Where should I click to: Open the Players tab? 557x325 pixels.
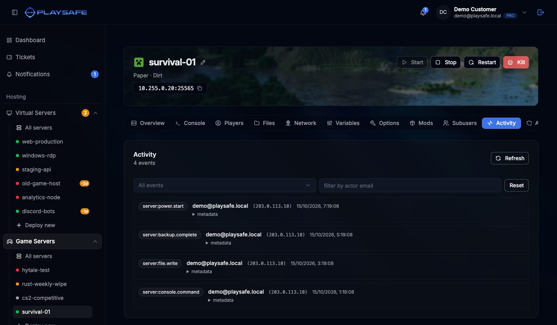[229, 123]
